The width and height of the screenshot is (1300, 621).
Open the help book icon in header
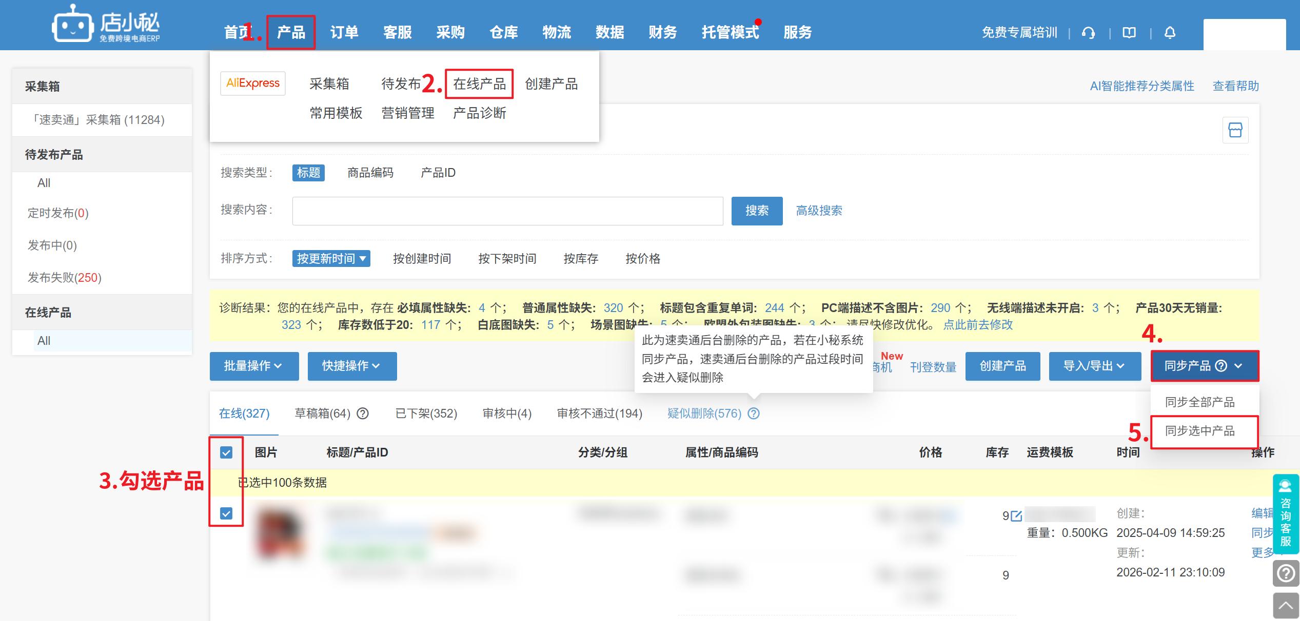(1129, 33)
